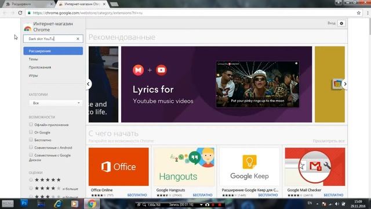Screen dimensions: 371x209
Task: Click the clock showing 15:09
Action: (x=358, y=201)
